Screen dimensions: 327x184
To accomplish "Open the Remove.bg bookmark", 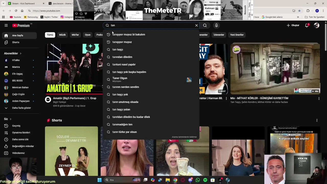I will 31,17.
